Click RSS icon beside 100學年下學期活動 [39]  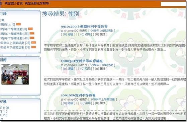click(x=33, y=47)
